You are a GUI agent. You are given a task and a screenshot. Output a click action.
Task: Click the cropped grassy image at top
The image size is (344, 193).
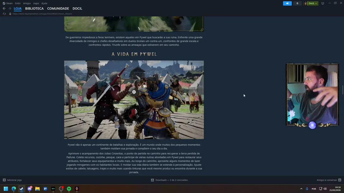(x=134, y=24)
